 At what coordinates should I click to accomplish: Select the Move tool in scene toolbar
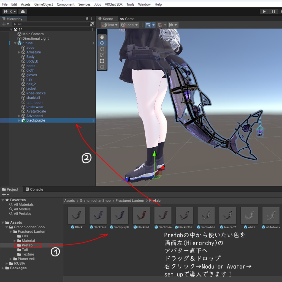tap(102, 43)
